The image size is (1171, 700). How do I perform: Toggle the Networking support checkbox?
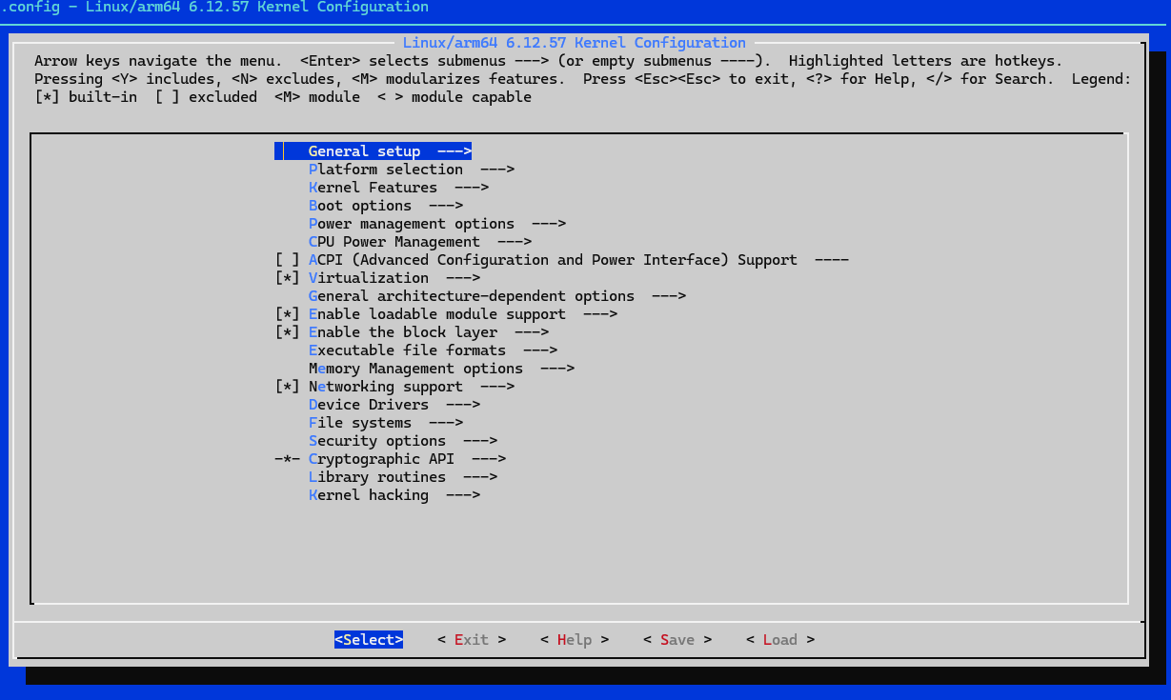pos(288,387)
